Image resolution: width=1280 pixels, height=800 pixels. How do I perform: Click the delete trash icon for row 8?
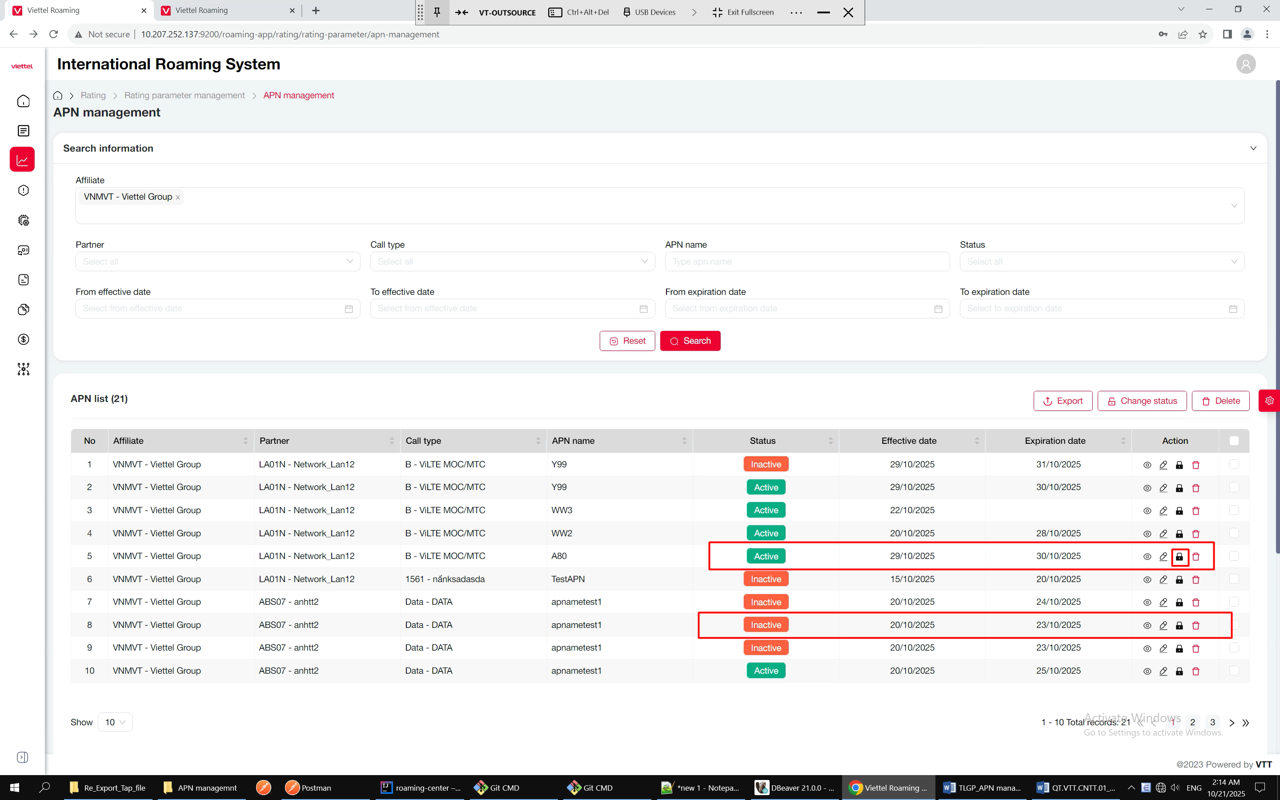1196,625
